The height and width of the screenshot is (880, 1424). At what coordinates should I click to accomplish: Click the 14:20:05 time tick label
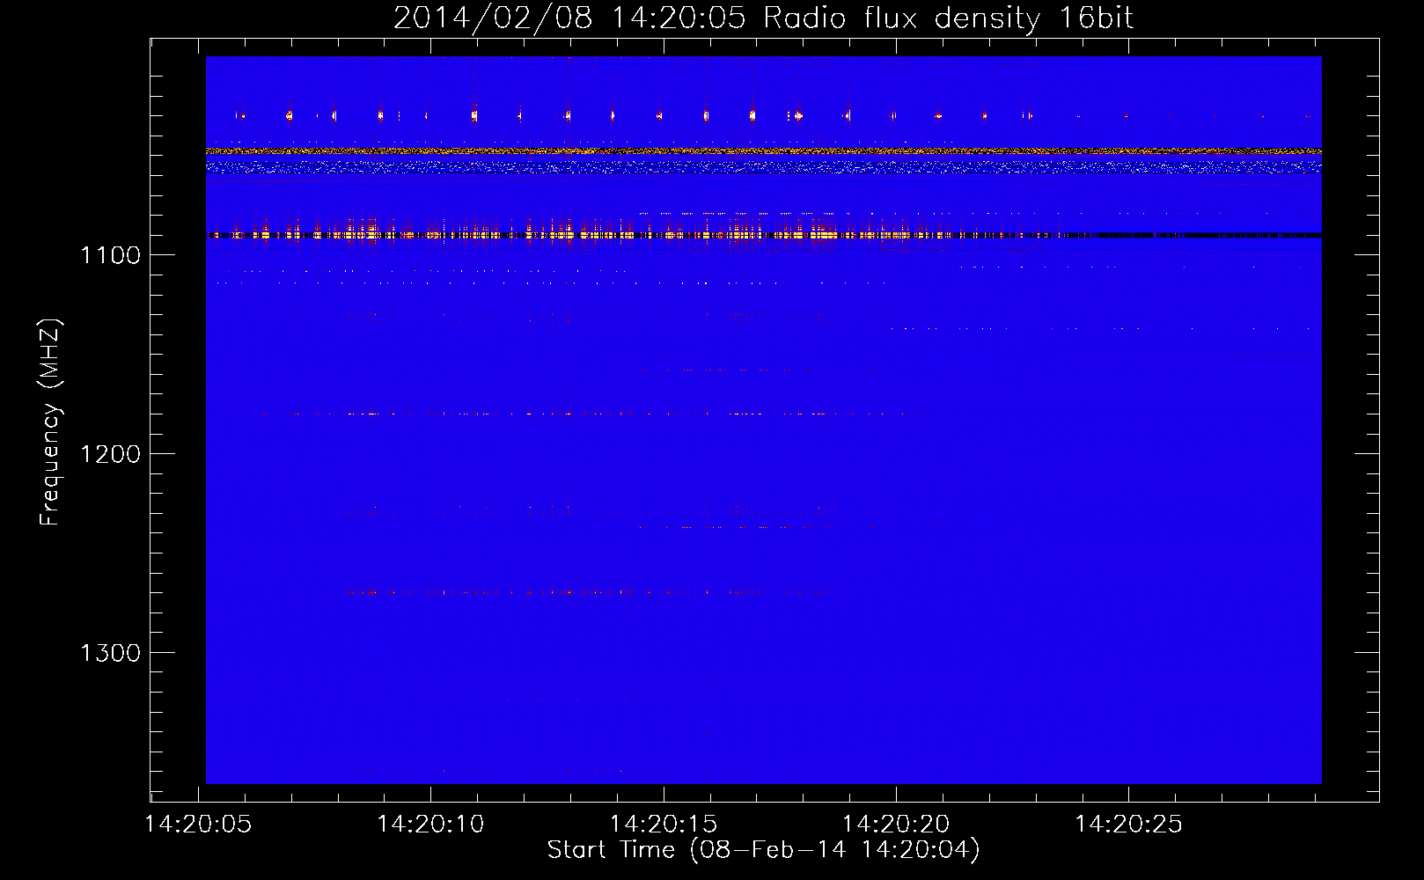[198, 825]
